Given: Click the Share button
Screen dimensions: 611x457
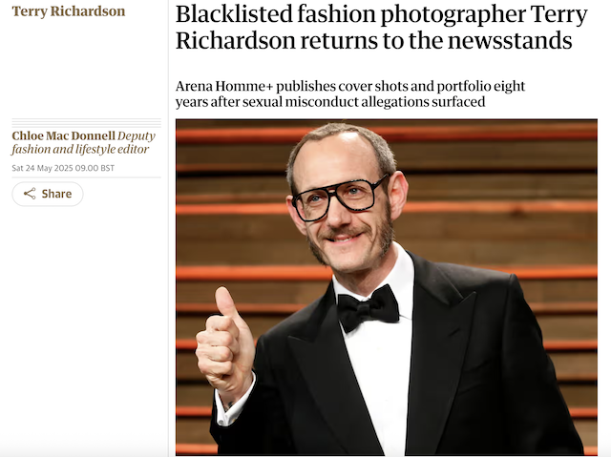Looking at the screenshot, I should pos(48,194).
